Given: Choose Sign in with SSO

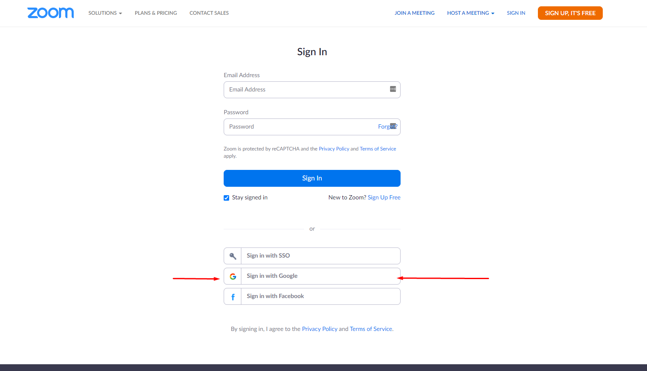Looking at the screenshot, I should (320, 256).
